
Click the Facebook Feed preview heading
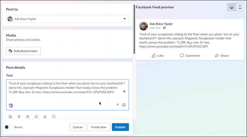click(155, 7)
